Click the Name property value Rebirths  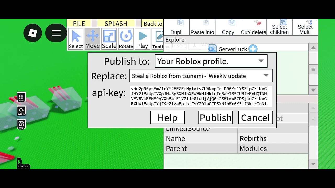click(253, 138)
